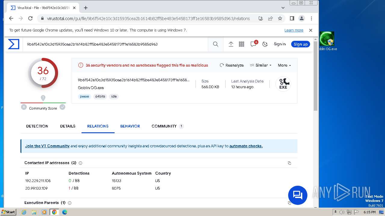
Task: Click the EXE file type icon
Action: pyautogui.click(x=283, y=84)
